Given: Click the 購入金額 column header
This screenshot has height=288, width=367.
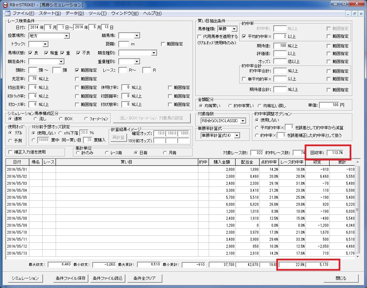Looking at the screenshot, I should [x=222, y=162].
